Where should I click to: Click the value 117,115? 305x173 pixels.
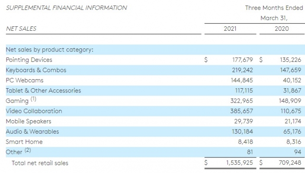[244, 90]
